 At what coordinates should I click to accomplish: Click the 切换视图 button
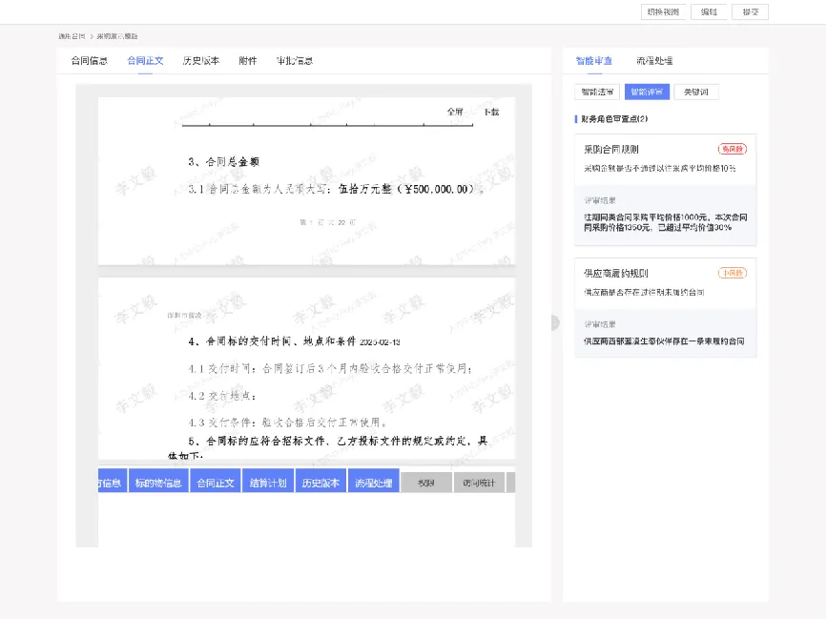point(663,11)
